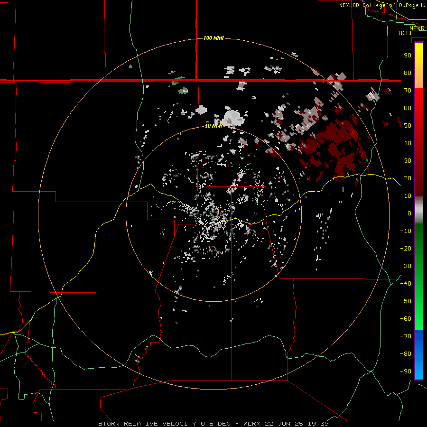Click the Storm Relative Velocity product caption
427x427 pixels.
[213, 424]
